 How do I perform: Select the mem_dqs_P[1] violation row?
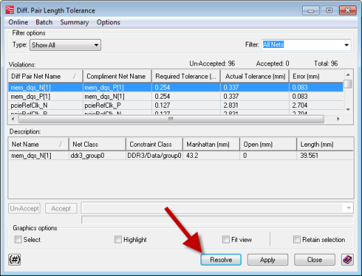[175, 97]
